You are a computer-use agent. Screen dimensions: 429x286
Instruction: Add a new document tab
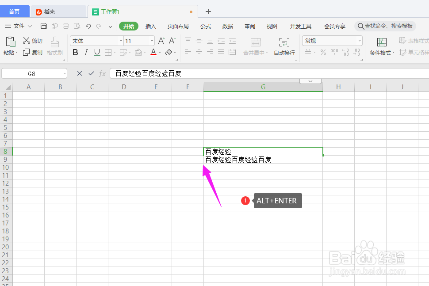pyautogui.click(x=208, y=11)
